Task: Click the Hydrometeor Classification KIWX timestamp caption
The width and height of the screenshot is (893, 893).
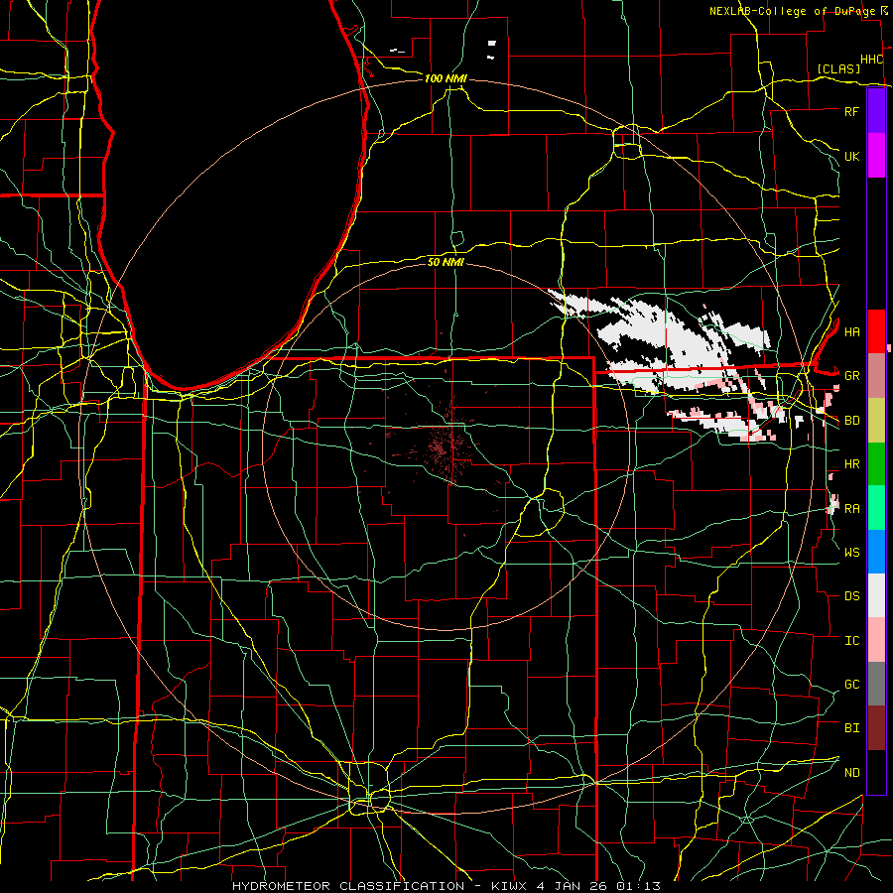Action: coord(446,886)
